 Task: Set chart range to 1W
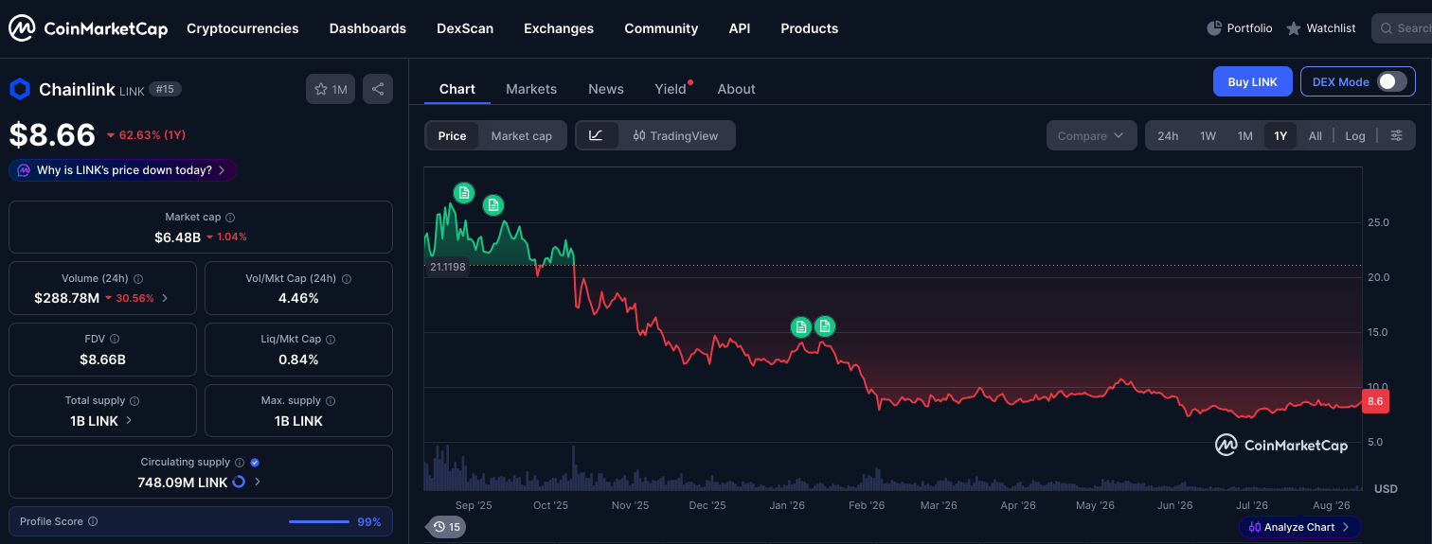(1208, 135)
